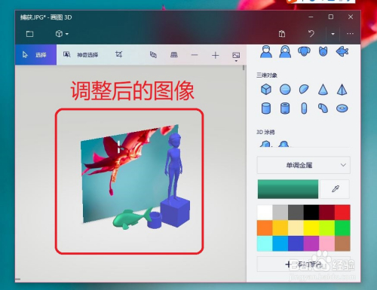Choose the bright red color swatch
This screenshot has width=377, height=290.
[x=342, y=212]
